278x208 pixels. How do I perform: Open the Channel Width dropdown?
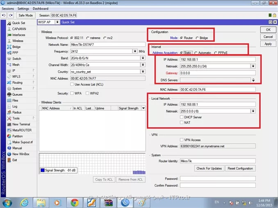143,65
